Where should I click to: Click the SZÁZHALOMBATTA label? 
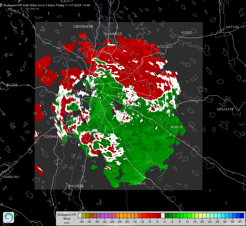click(x=58, y=136)
